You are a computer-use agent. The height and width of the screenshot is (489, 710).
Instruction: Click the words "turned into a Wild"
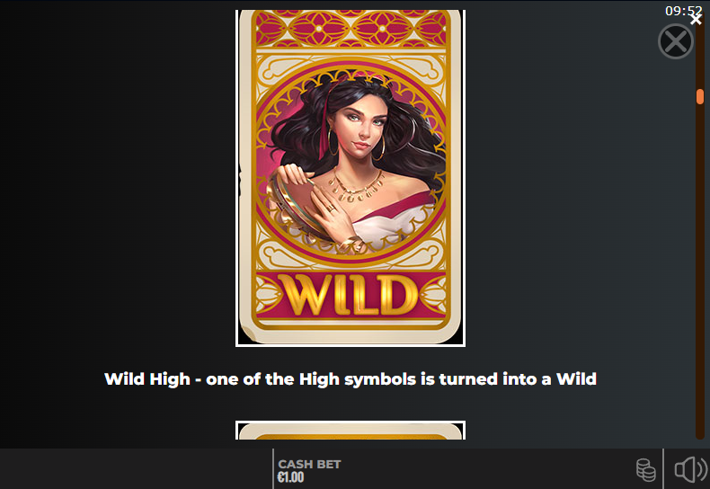coord(518,379)
